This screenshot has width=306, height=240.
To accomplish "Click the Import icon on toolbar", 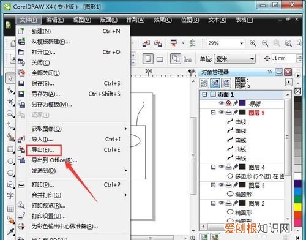I will (146, 43).
